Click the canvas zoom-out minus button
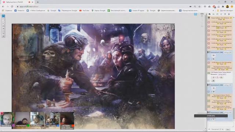This screenshot has height=132, width=235. [x=202, y=26]
